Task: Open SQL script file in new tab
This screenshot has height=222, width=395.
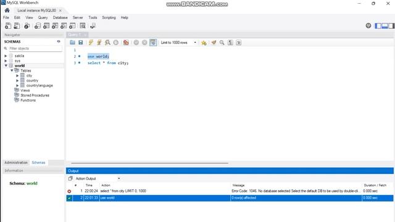Action: (x=17, y=26)
